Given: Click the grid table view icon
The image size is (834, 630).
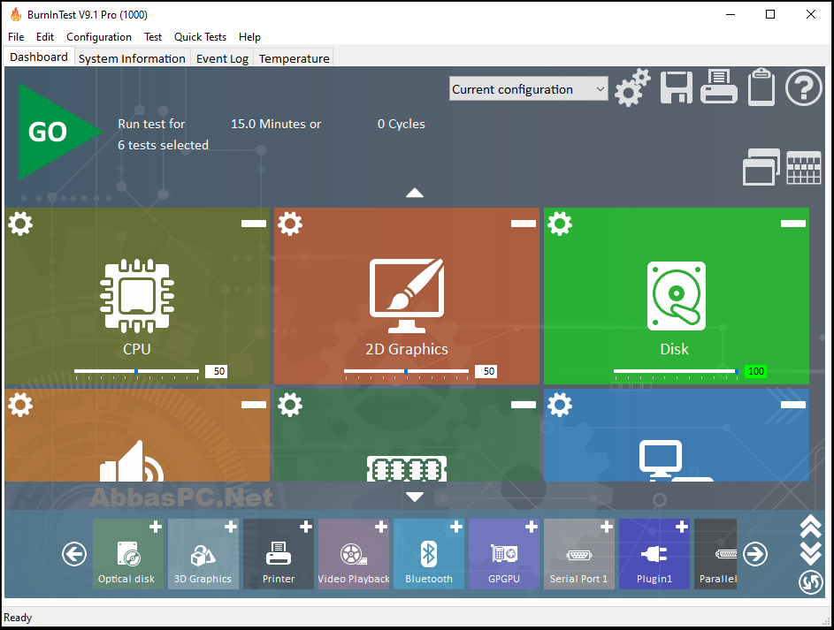Looking at the screenshot, I should click(x=804, y=168).
